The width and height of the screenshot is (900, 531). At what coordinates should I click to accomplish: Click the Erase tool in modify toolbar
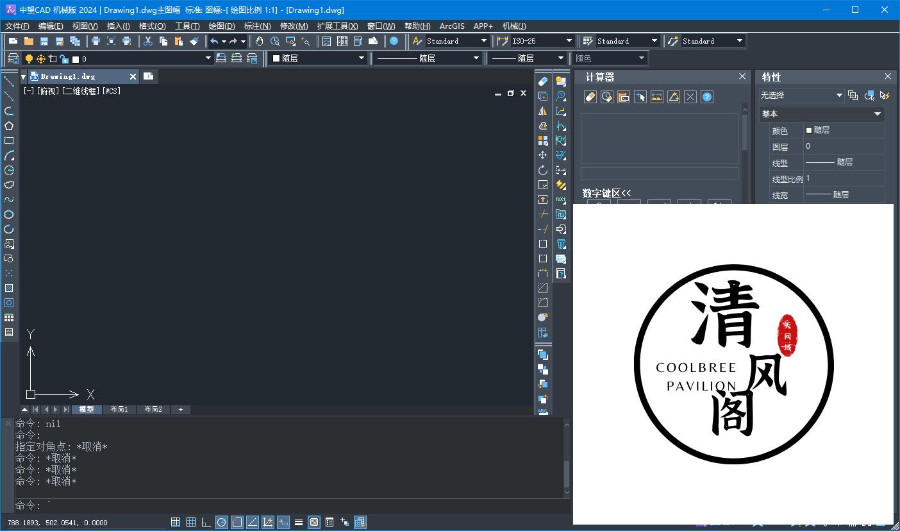pyautogui.click(x=543, y=81)
